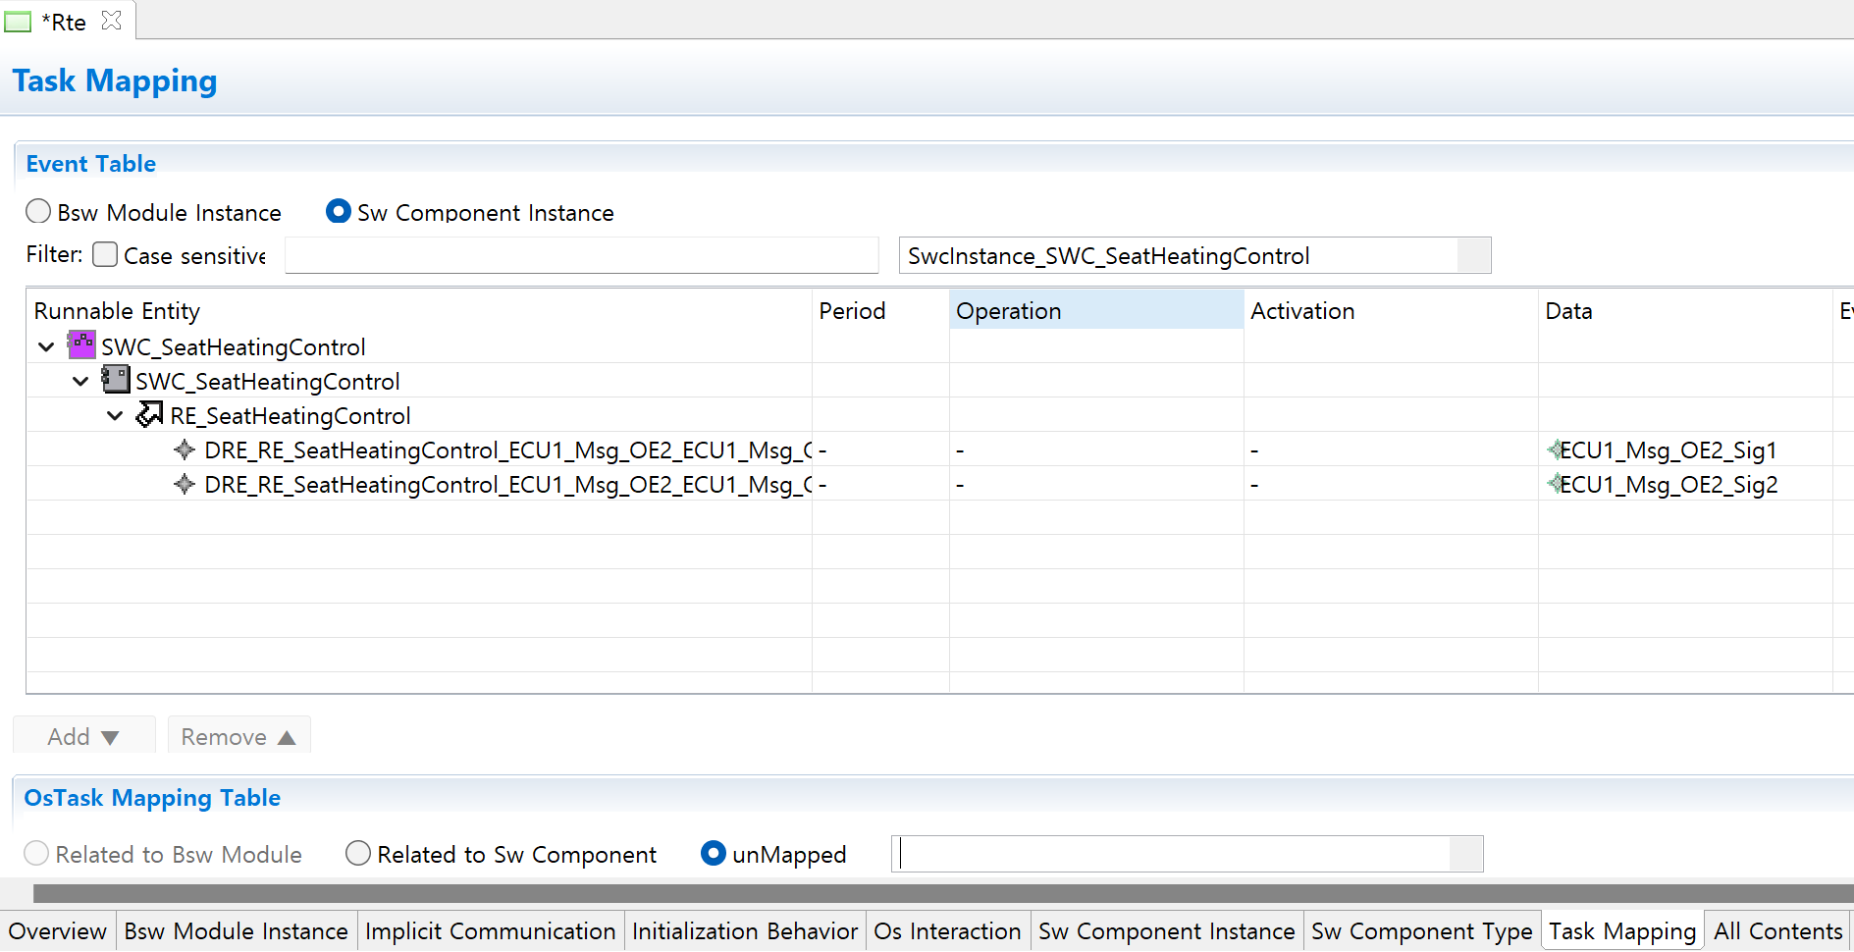Collapse the RE_SeatHeatingControl node
Screen dimensions: 1854x952
pyautogui.click(x=115, y=415)
